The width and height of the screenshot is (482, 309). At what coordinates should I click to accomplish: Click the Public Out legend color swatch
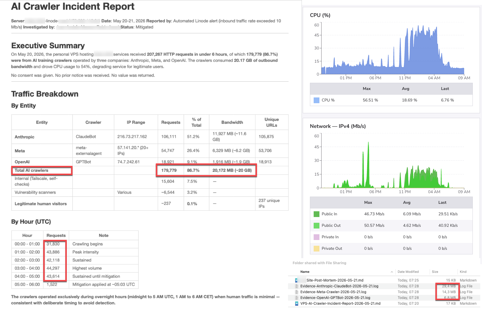(x=316, y=225)
